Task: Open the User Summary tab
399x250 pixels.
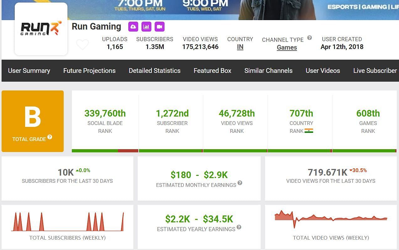Action: point(29,71)
